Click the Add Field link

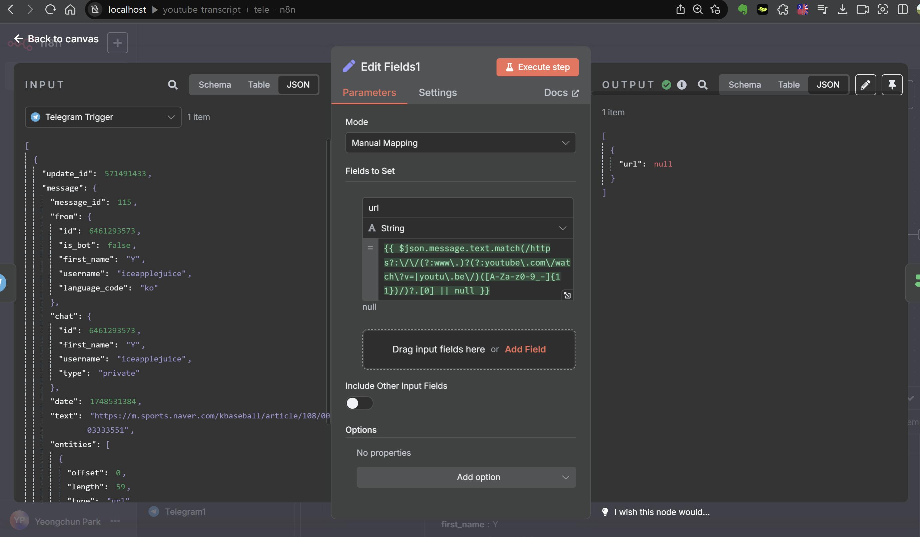coord(525,349)
